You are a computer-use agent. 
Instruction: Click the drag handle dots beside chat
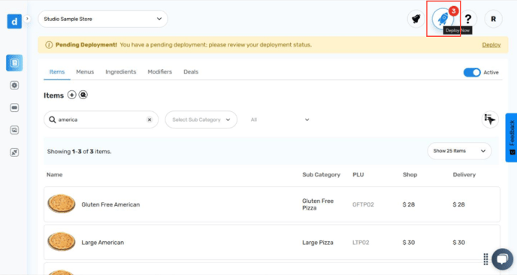click(485, 259)
